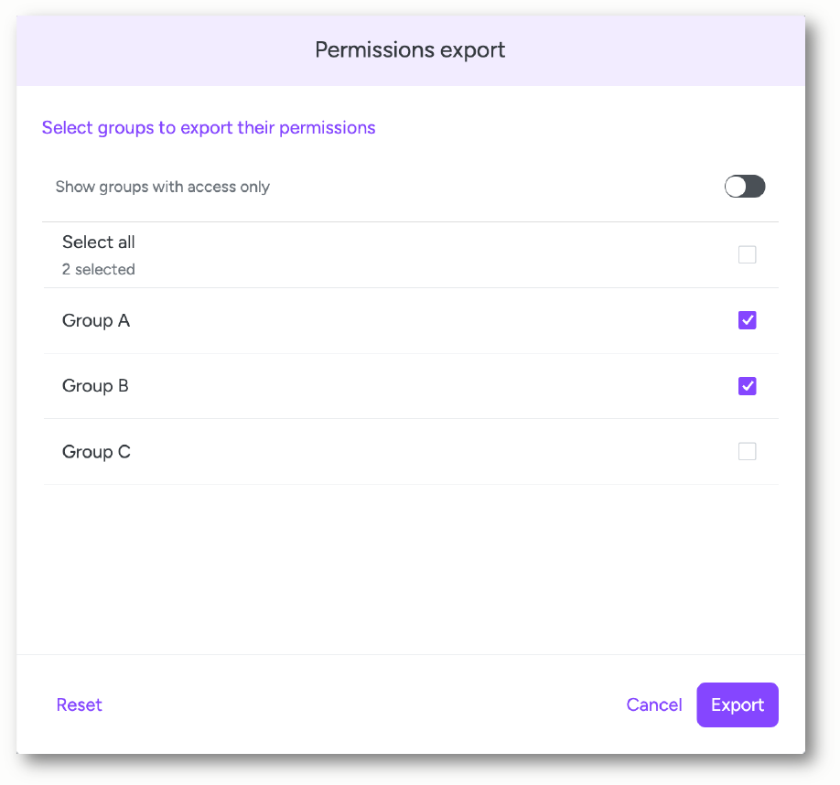Click the footer space between Reset and Cancel
The height and width of the screenshot is (785, 840).
364,704
